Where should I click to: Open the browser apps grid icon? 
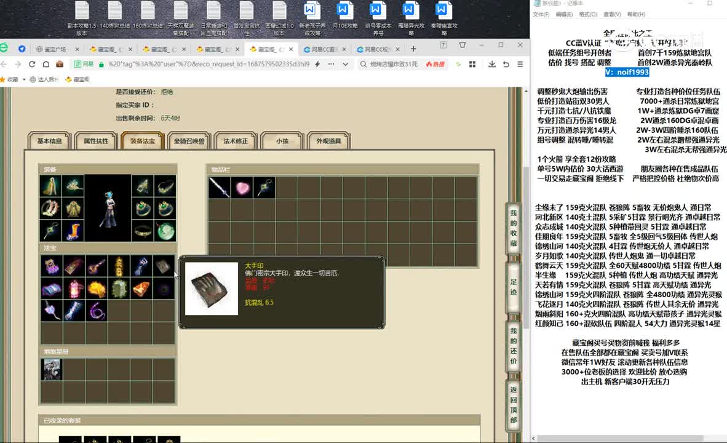(472, 64)
